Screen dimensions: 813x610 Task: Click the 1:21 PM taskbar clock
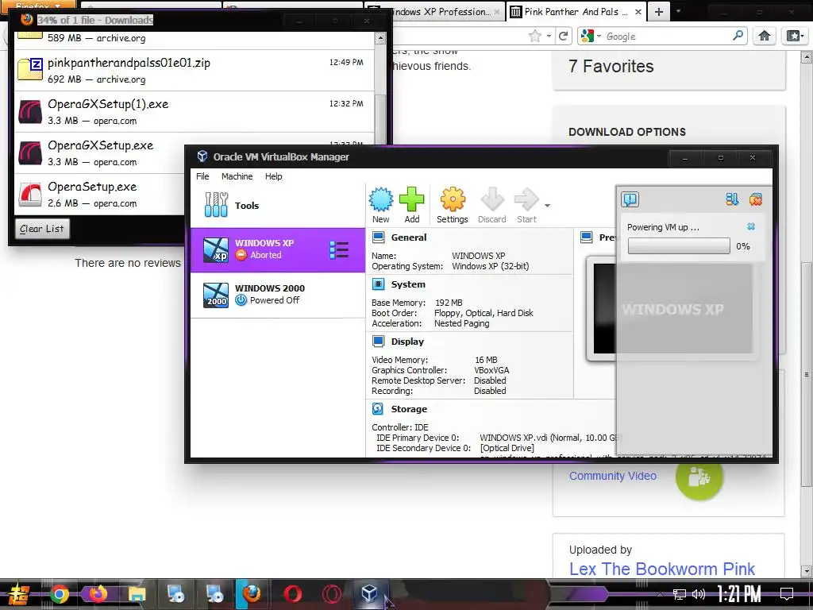739,593
